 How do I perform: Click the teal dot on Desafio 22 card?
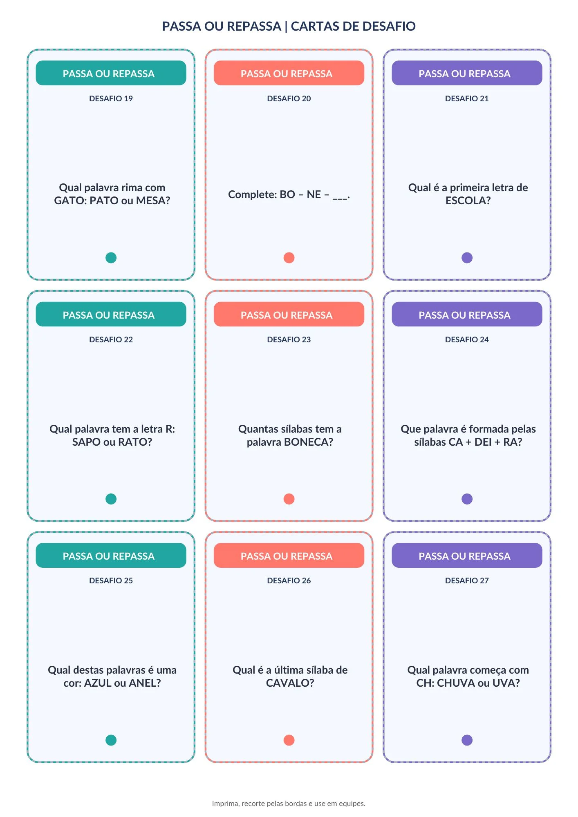click(x=111, y=499)
